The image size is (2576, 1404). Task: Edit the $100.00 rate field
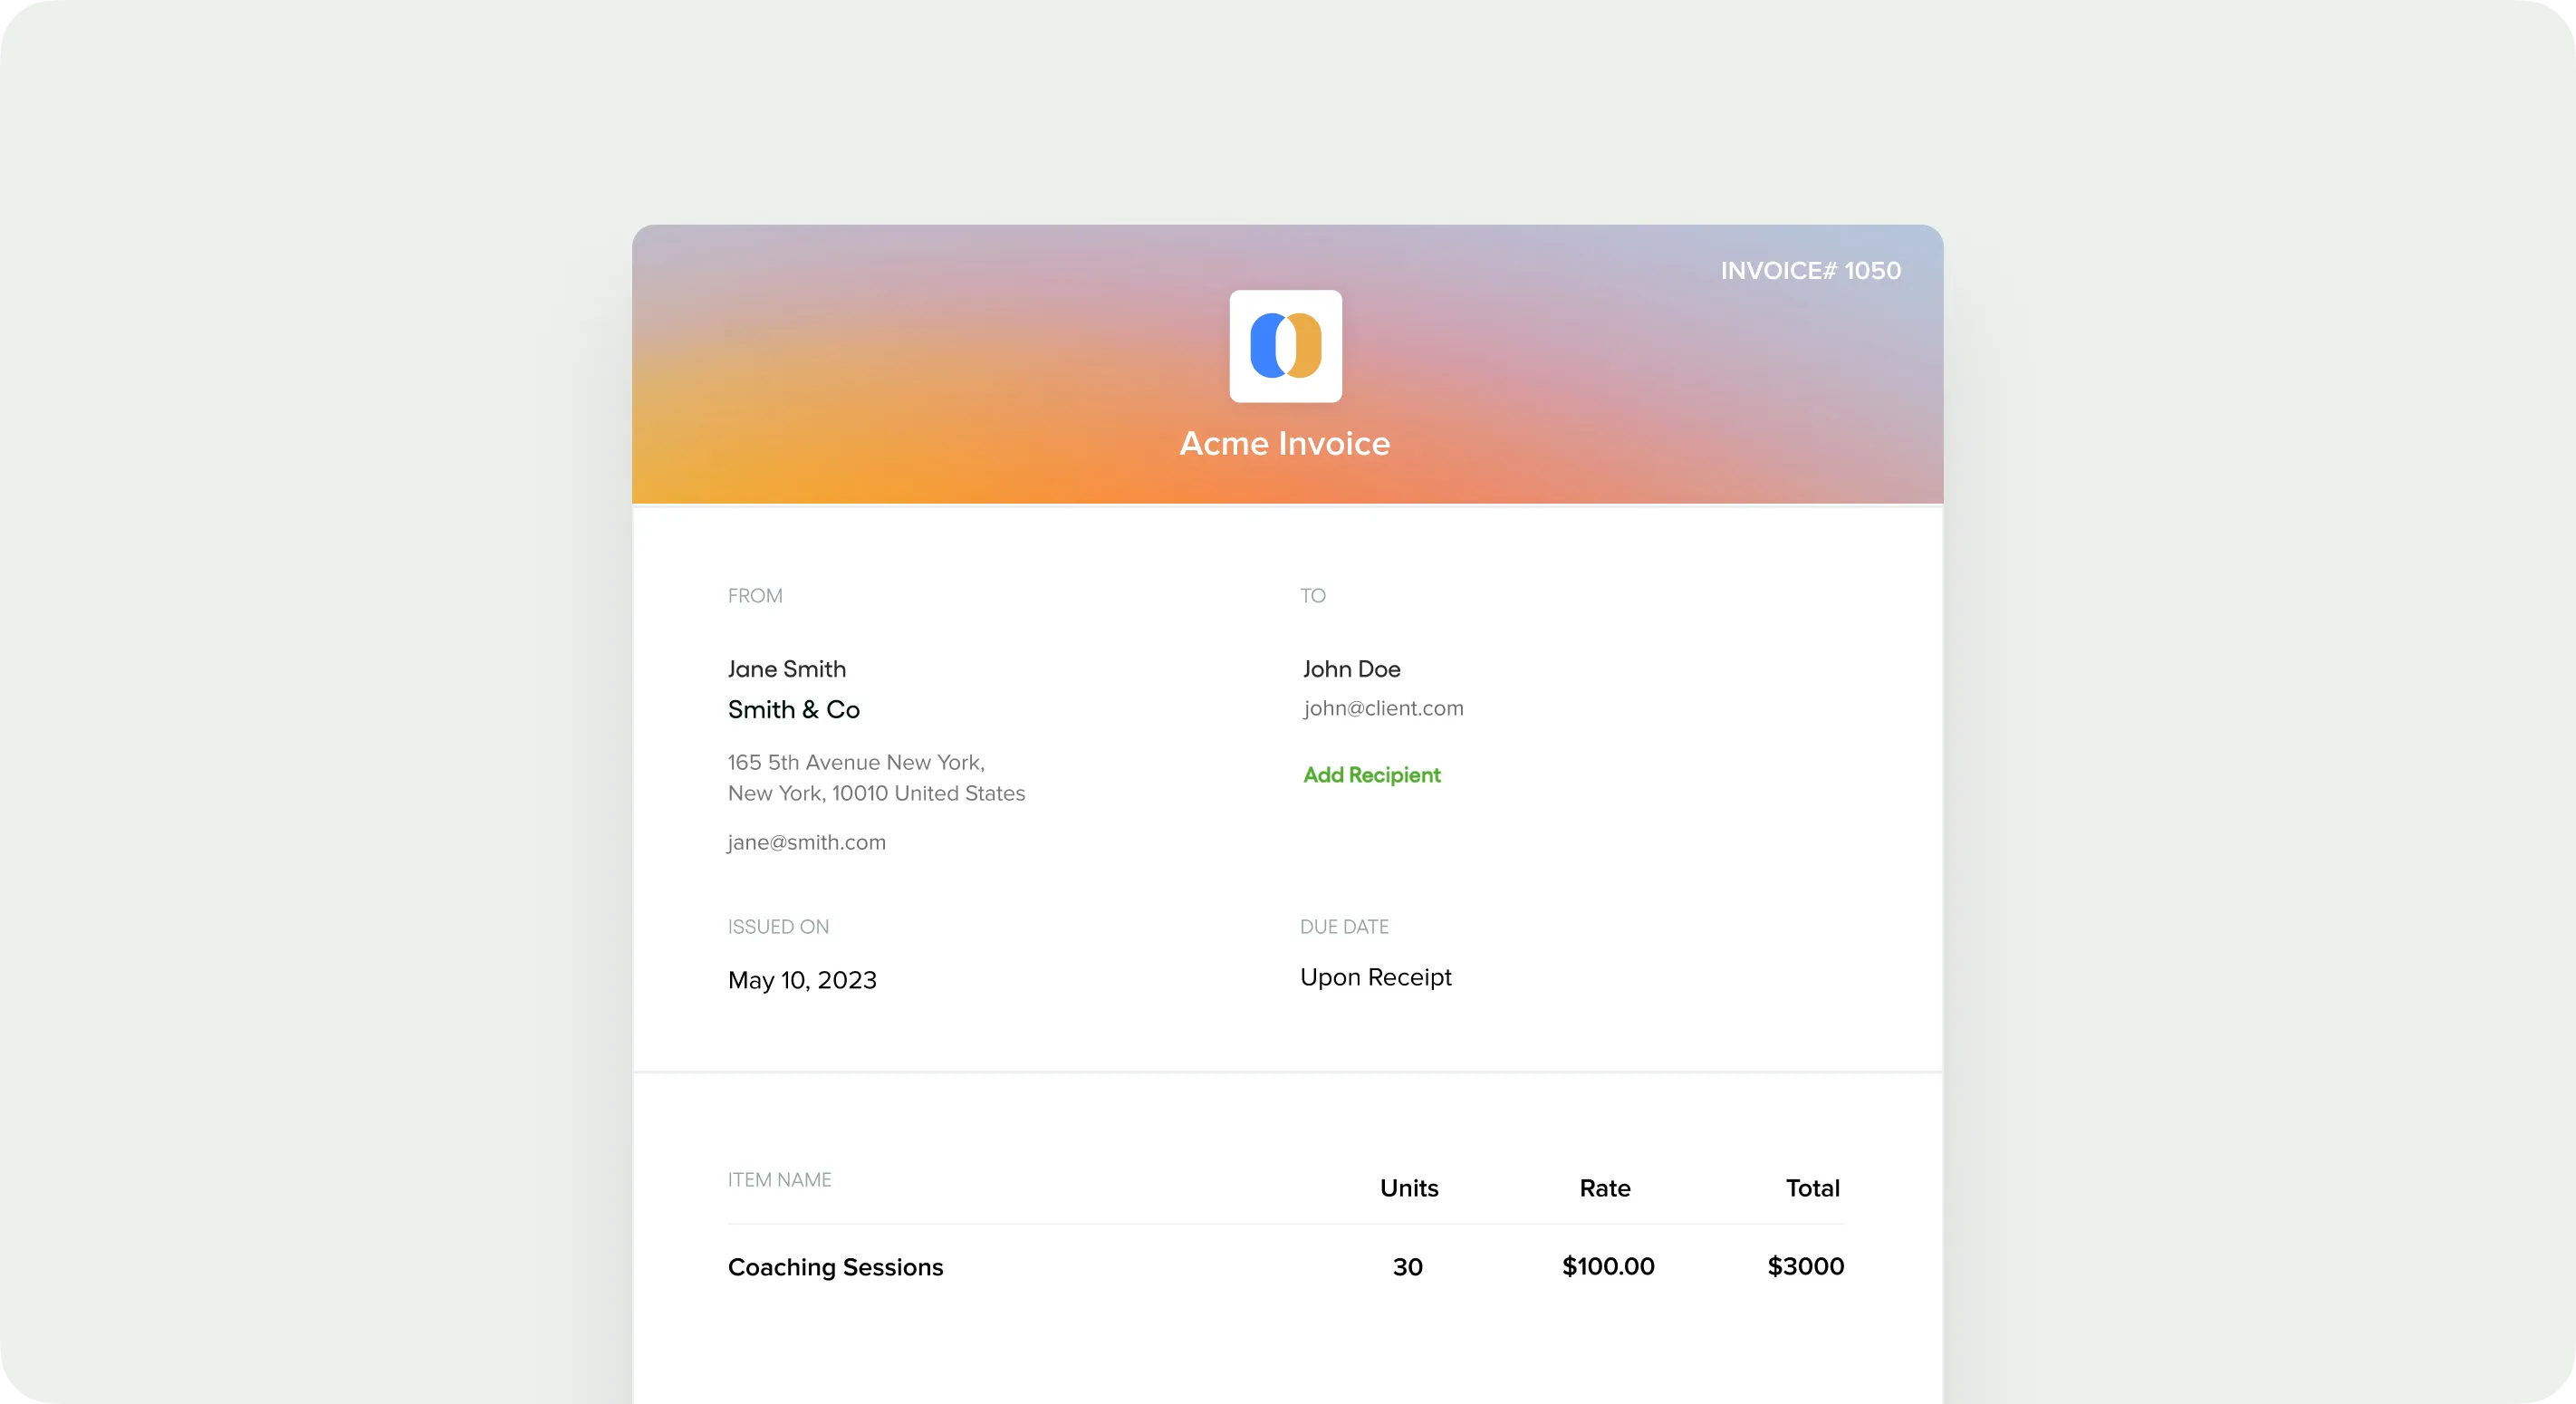[x=1607, y=1266]
